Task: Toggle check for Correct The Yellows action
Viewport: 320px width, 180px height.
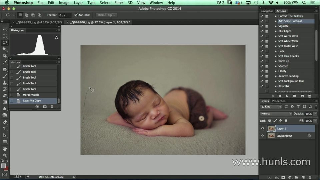Action: [x=262, y=16]
